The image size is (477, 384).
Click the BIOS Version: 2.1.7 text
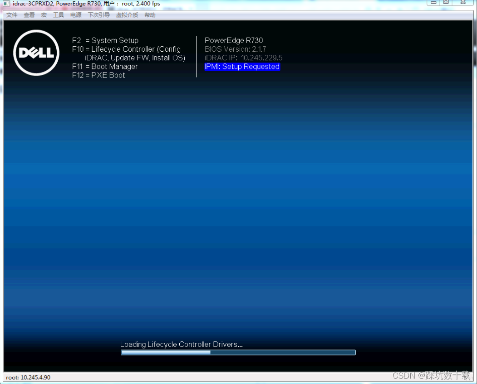[236, 49]
